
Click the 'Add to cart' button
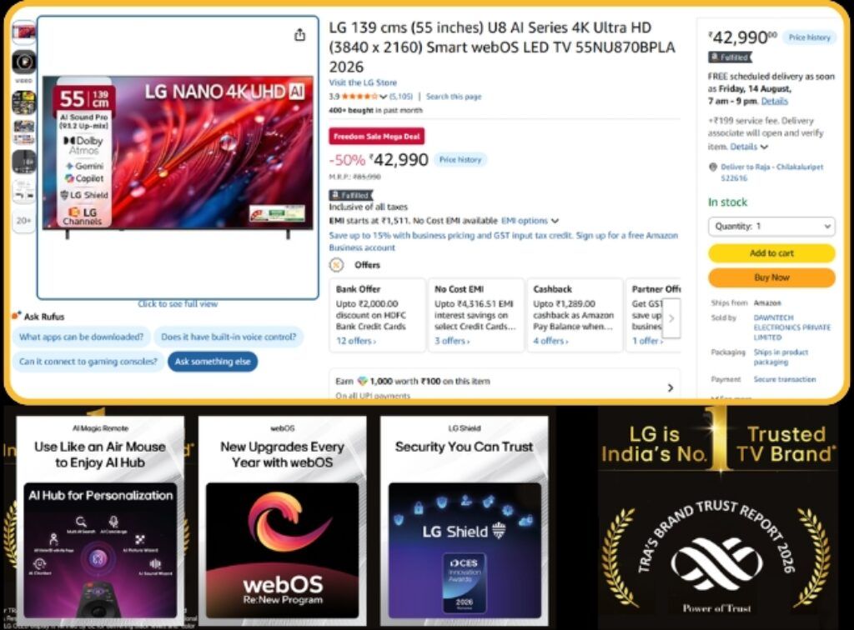pos(771,253)
